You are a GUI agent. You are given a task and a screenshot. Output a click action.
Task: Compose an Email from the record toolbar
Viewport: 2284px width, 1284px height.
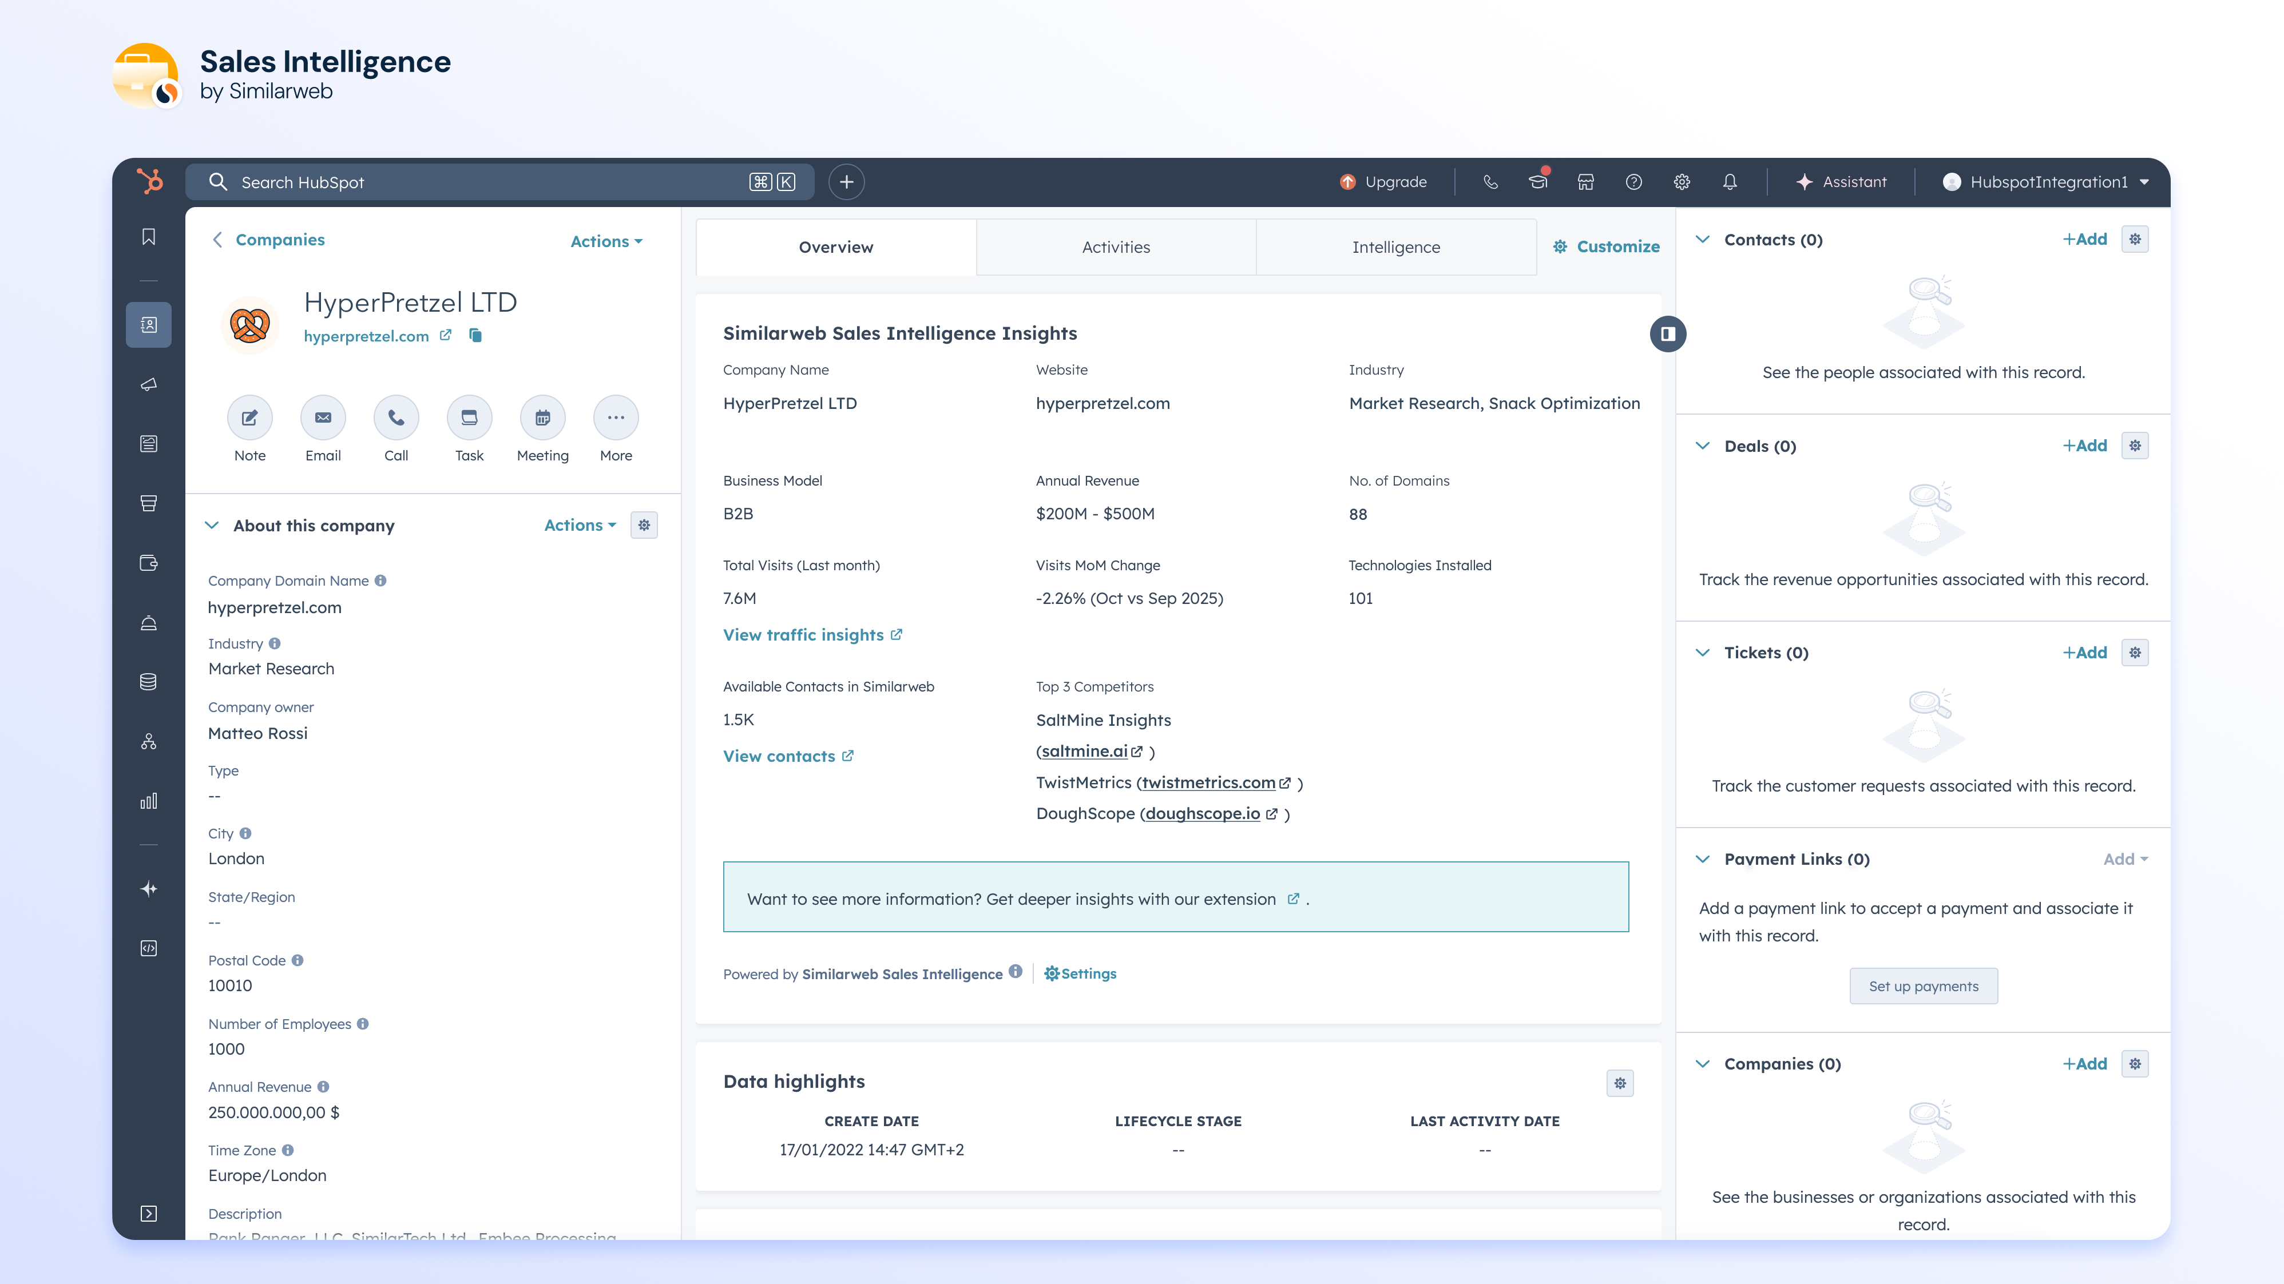(x=323, y=418)
